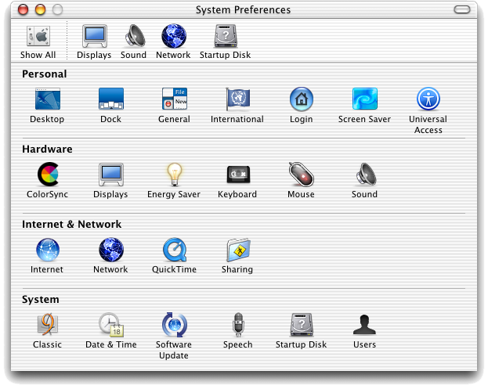Click the toolbar toggle pill button

pos(462,9)
